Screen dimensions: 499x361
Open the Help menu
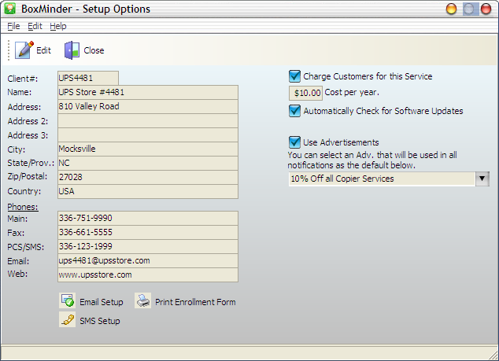tap(58, 26)
